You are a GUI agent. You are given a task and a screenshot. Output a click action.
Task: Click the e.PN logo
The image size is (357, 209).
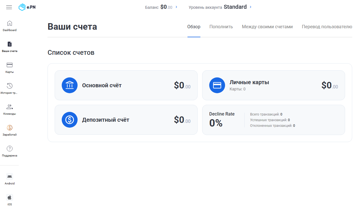[x=27, y=7]
